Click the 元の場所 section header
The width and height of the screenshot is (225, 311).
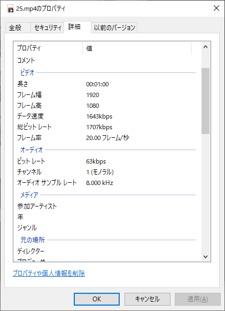coord(33,240)
